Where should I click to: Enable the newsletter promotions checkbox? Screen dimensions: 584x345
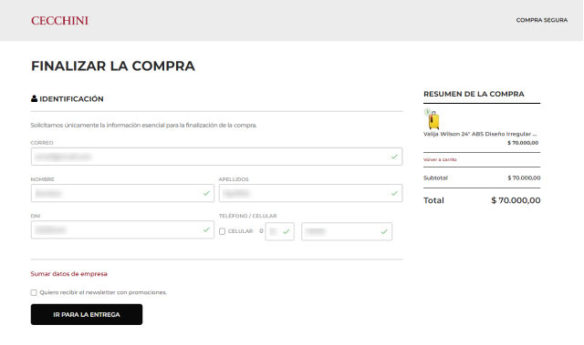[x=34, y=292]
